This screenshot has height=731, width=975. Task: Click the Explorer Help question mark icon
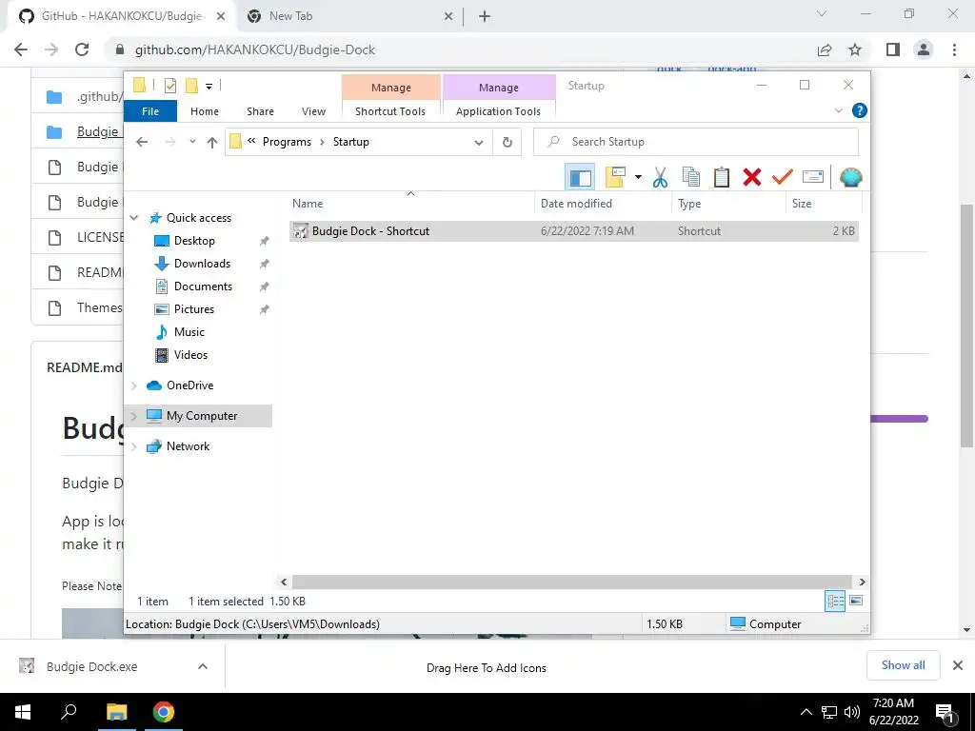tap(860, 110)
